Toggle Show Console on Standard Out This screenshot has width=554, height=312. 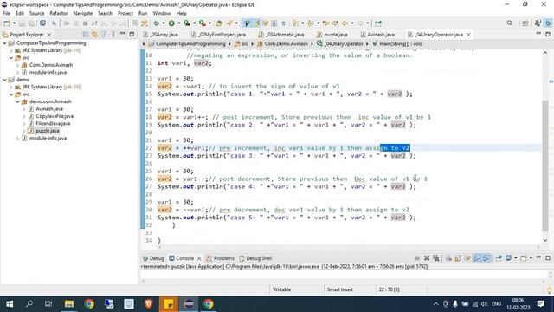[477, 258]
